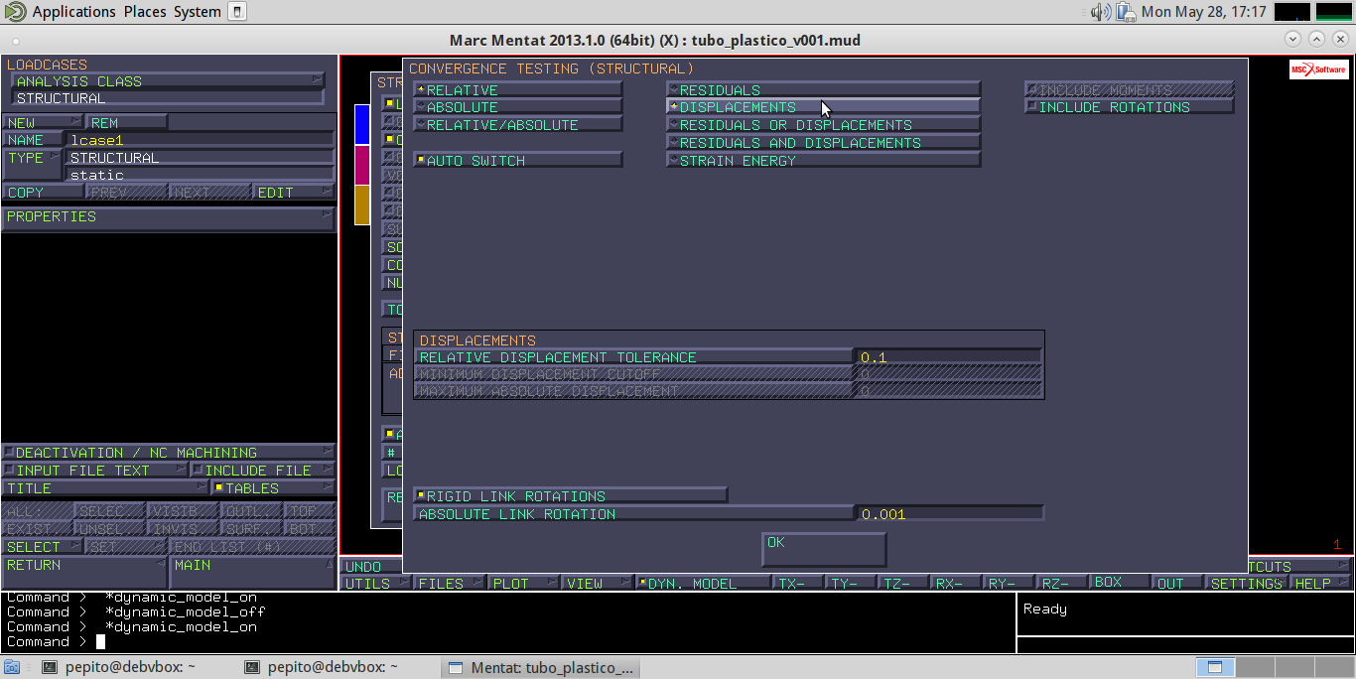This screenshot has width=1356, height=679.
Task: Choose RESIDUALS convergence criterion
Action: 823,89
